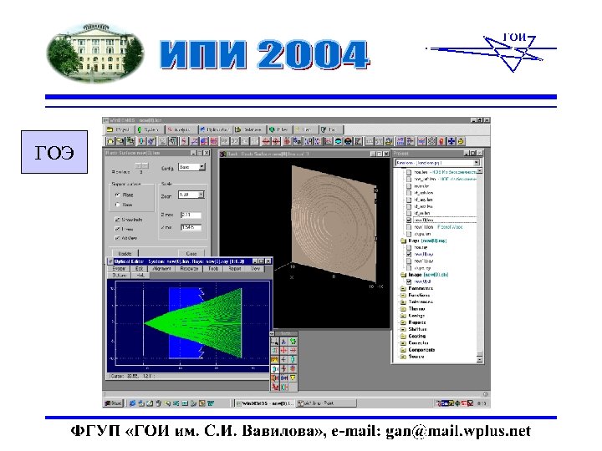This screenshot has width=602, height=451.
Task: Open Report menu in Optical Editor
Action: (235, 269)
